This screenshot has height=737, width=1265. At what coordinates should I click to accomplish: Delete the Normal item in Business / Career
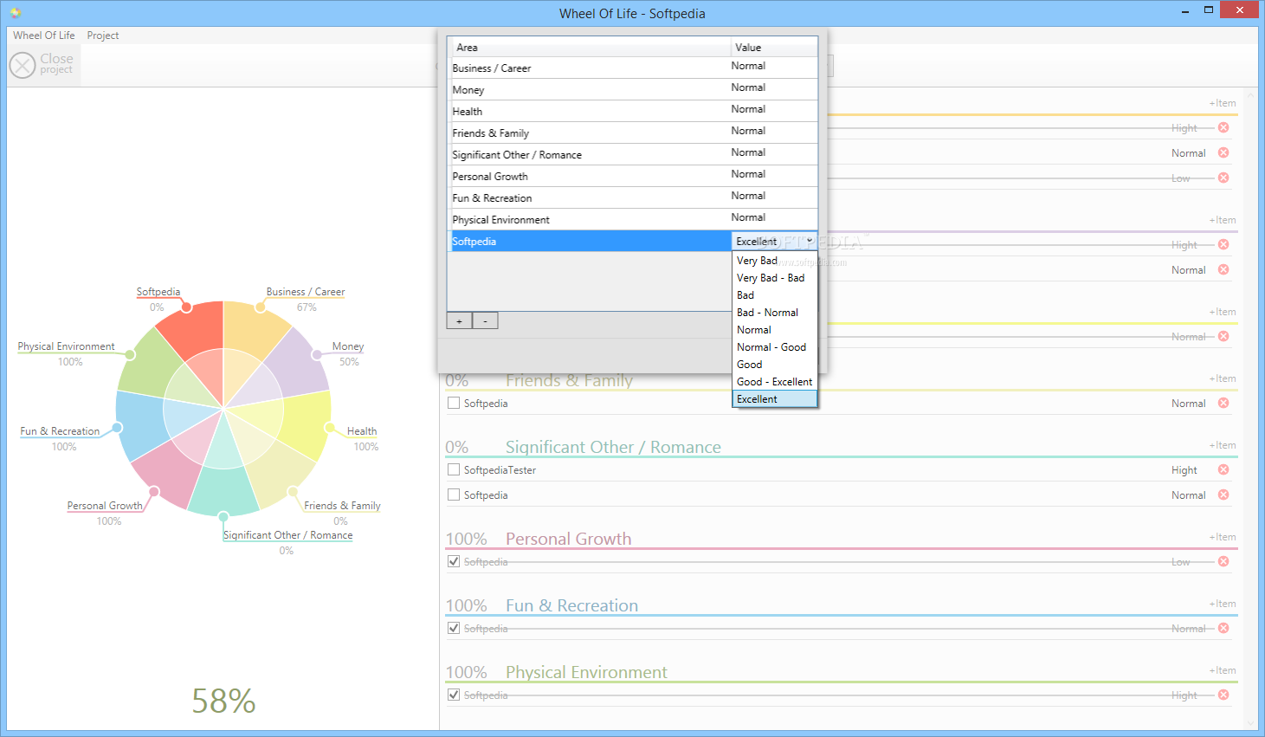tap(1223, 152)
